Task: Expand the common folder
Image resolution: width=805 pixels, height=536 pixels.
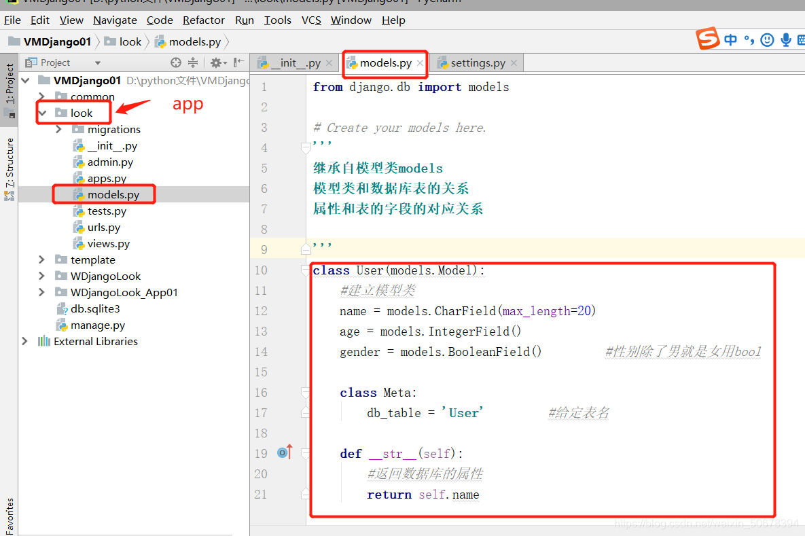Action: point(41,96)
